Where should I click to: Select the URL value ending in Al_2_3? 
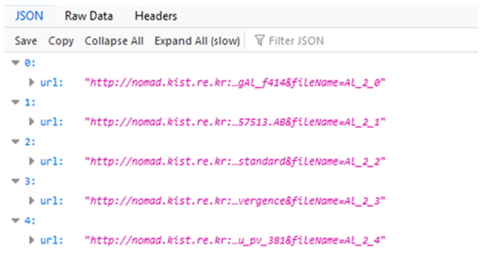click(x=235, y=201)
